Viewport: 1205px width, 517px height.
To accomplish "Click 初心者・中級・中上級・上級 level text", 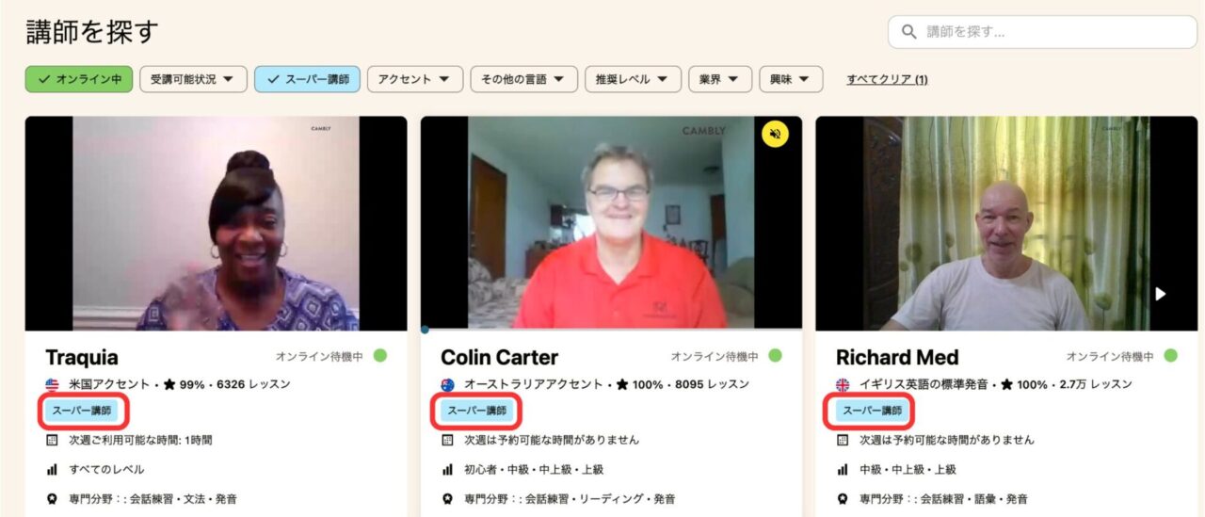I will coord(534,469).
